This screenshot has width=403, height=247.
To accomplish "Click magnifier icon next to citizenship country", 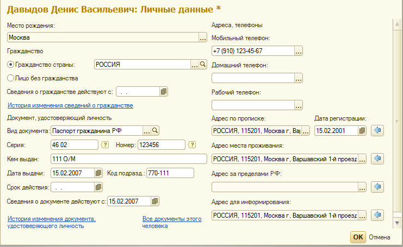I will pyautogui.click(x=203, y=64).
